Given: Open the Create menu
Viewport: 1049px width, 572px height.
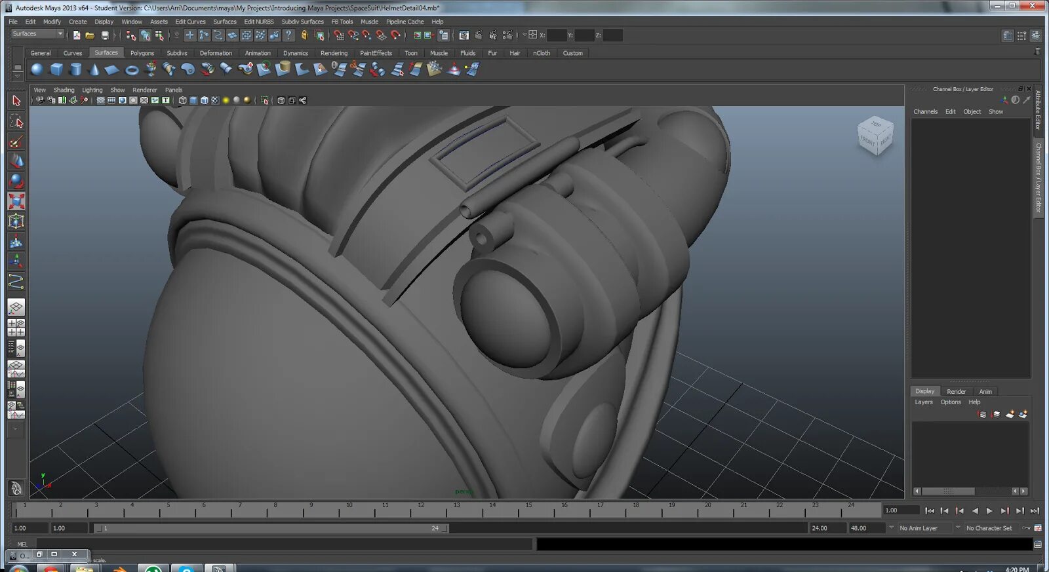Looking at the screenshot, I should pyautogui.click(x=78, y=22).
